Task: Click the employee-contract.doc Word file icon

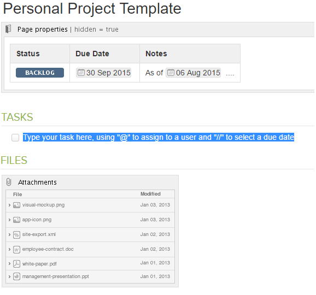Action: point(16,250)
